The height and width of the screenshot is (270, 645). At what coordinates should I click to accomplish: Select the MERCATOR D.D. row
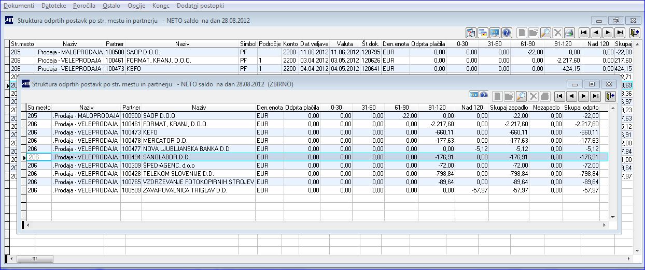click(x=314, y=140)
